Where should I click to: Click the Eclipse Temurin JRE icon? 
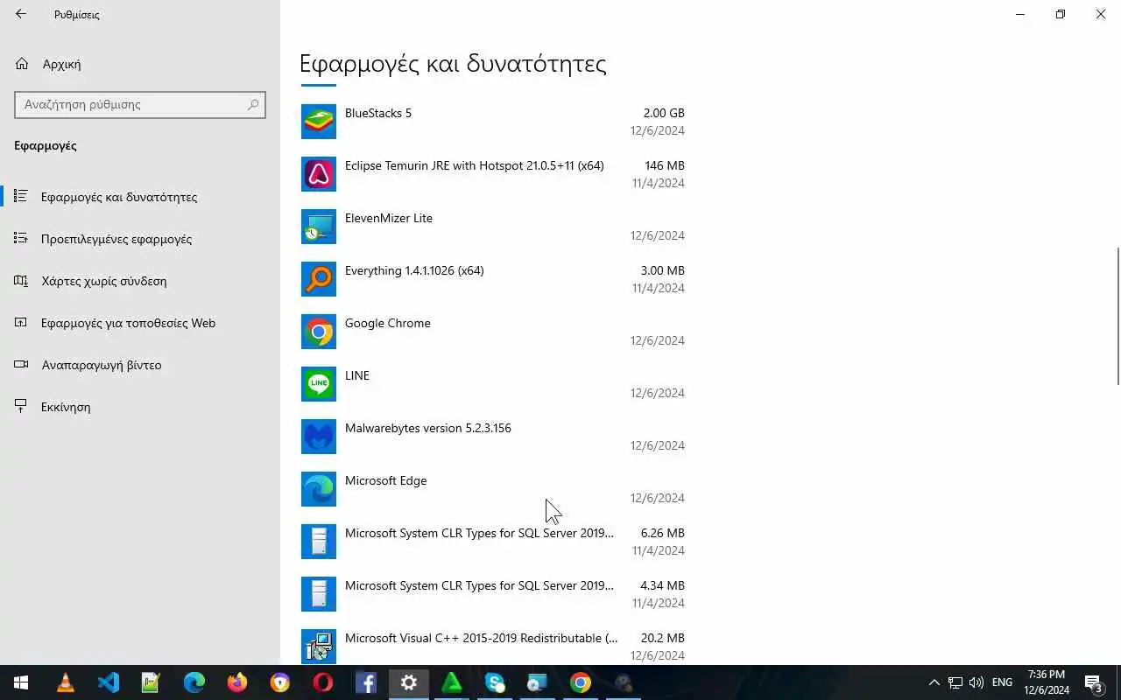click(319, 174)
